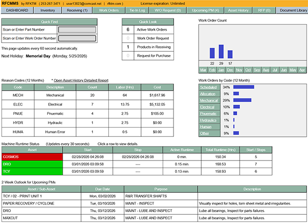This screenshot has width=308, height=223.
Task: Open the Work Orders tab
Action: tap(110, 10)
